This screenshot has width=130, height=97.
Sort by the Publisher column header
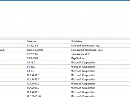click(x=100, y=41)
